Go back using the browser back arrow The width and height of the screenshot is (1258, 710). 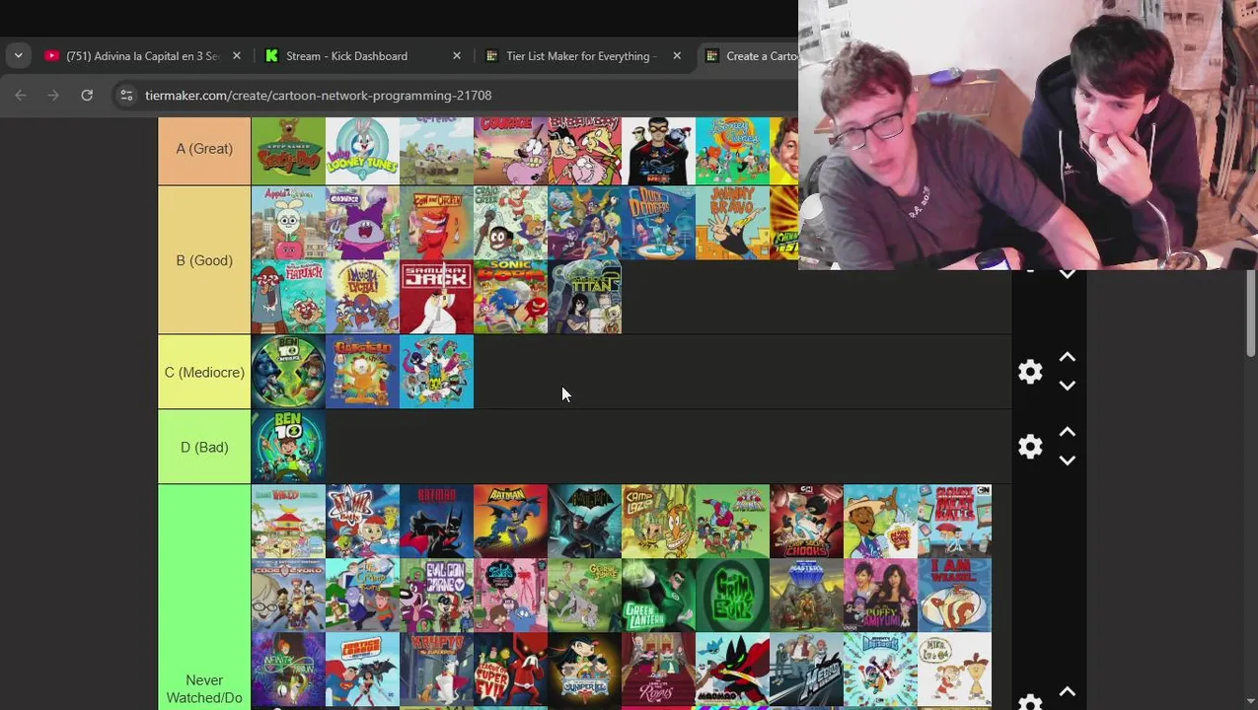[21, 96]
